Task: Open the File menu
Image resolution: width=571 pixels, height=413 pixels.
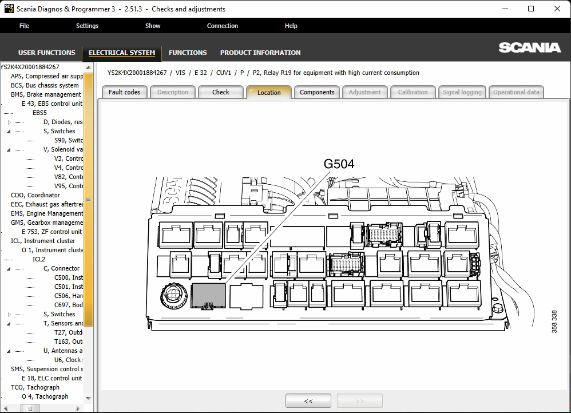Action: click(24, 26)
